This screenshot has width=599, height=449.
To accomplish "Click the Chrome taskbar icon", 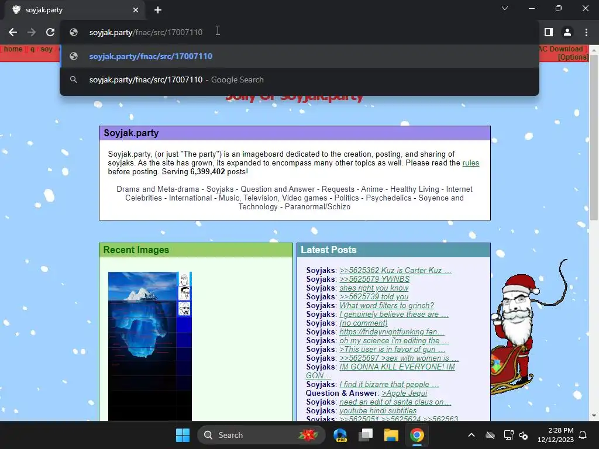I will point(416,435).
